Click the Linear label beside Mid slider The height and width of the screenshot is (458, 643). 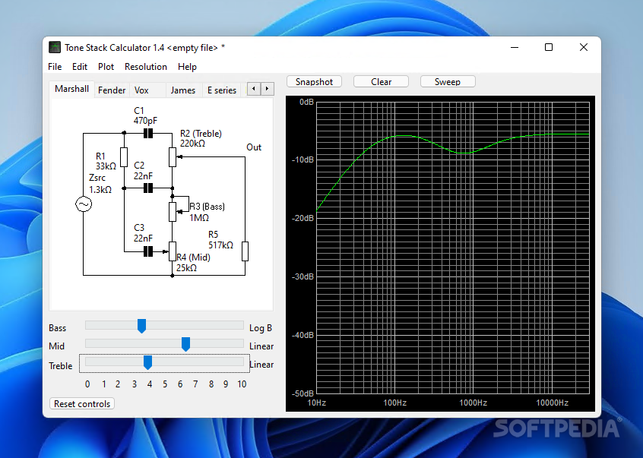click(x=261, y=346)
